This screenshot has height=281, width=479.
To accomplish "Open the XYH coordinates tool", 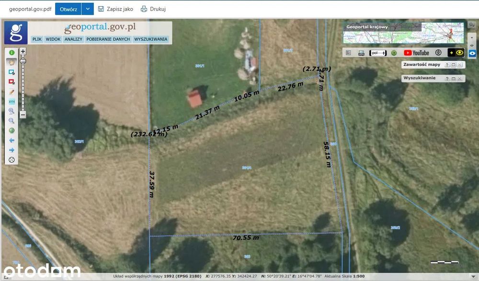I will (x=11, y=101).
